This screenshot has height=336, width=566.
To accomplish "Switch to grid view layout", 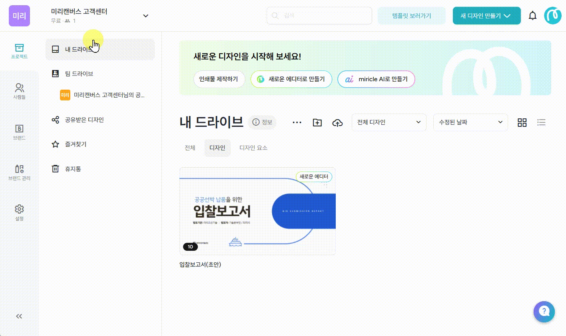I will point(522,122).
